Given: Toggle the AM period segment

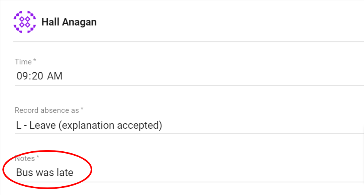Looking at the screenshot, I should [55, 76].
